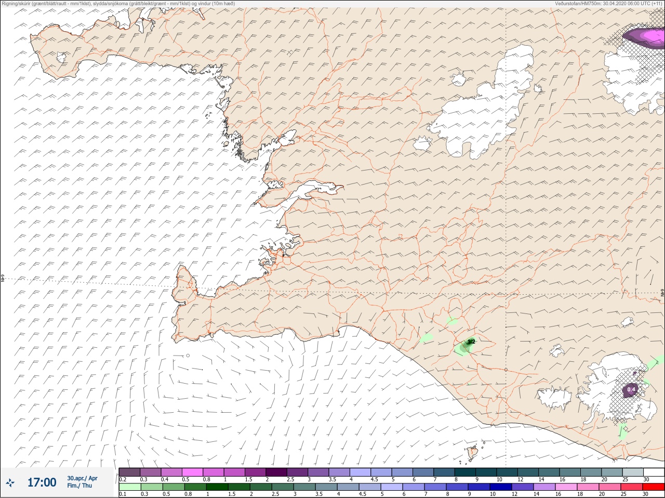Image resolution: width=665 pixels, height=498 pixels.
Task: Click the purple snow patch labelled 0.4
Action: [x=630, y=390]
